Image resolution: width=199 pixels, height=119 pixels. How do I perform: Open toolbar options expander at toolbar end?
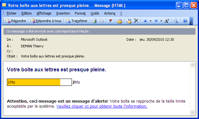191,21
